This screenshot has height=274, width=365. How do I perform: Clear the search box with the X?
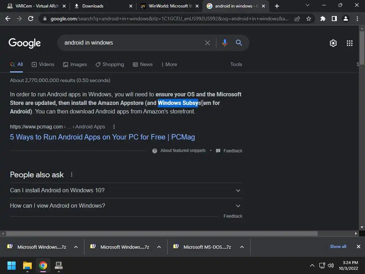coord(207,43)
